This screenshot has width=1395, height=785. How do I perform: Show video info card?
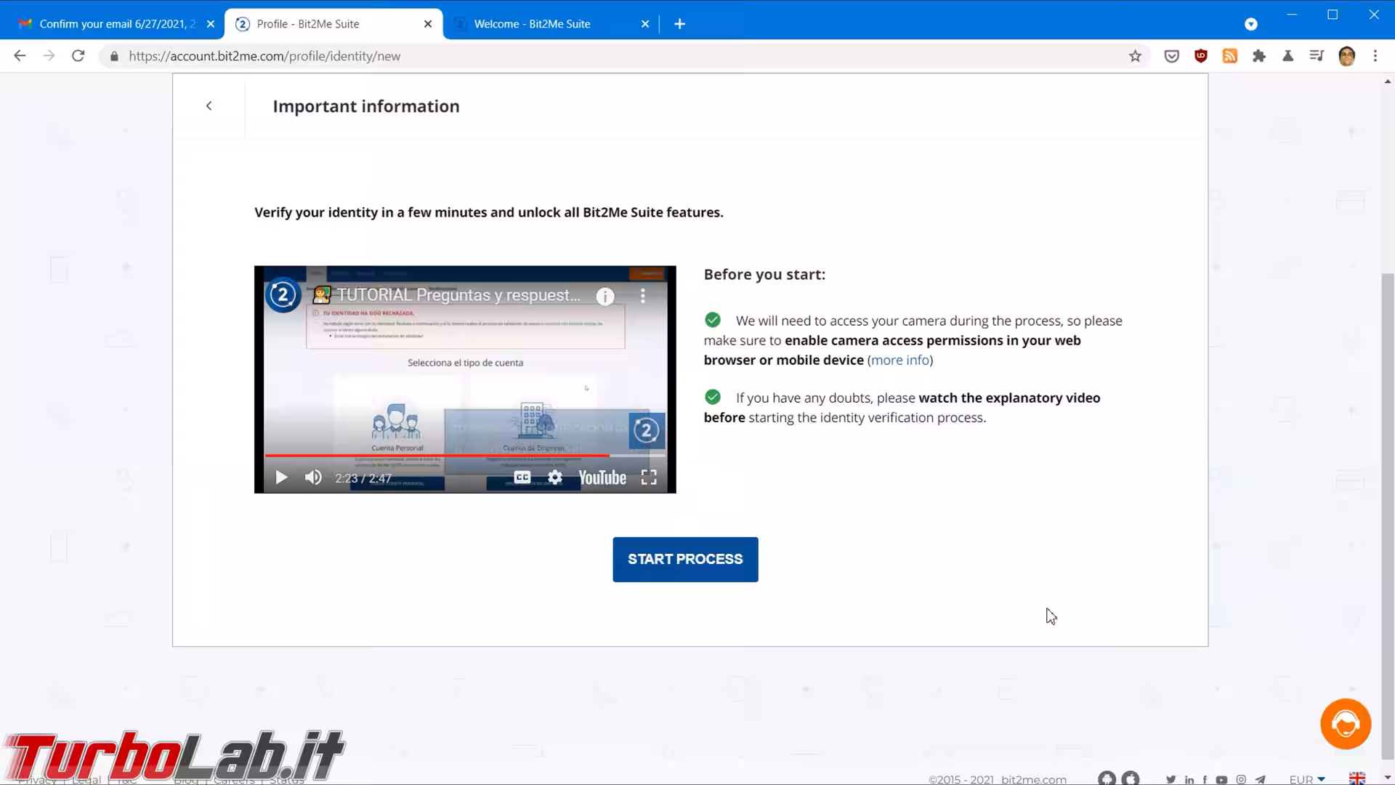605,296
